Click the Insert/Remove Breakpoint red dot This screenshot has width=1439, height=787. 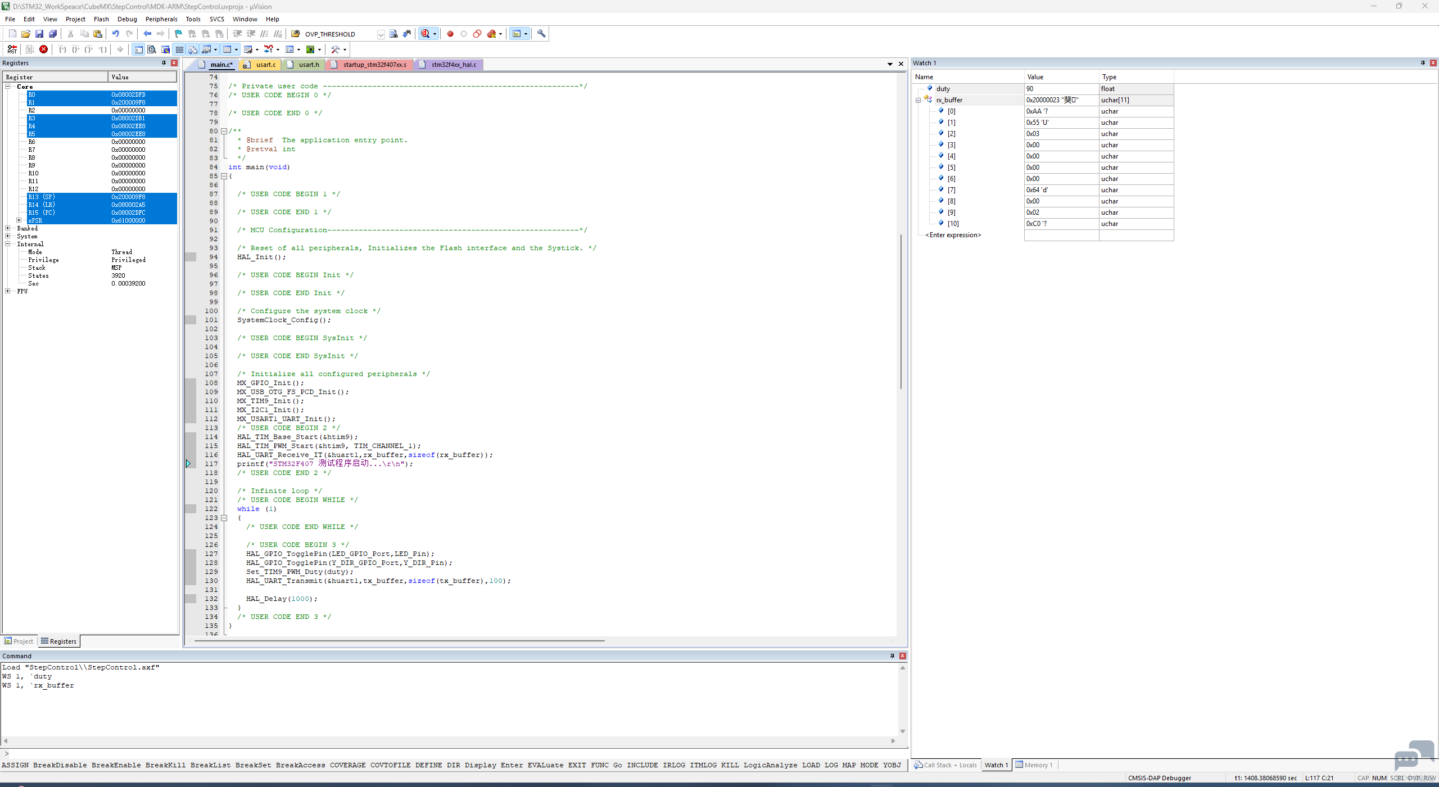coord(450,34)
